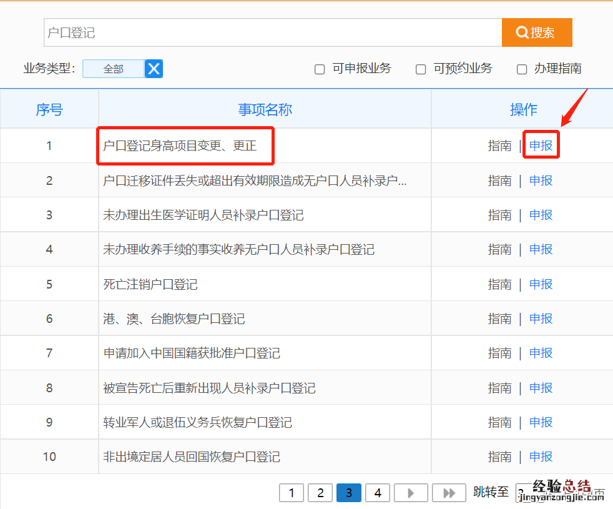Click the orange 搜索 search button
This screenshot has height=509, width=613.
coord(536,32)
